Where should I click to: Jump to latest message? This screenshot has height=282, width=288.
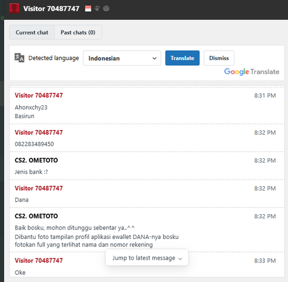point(147,258)
